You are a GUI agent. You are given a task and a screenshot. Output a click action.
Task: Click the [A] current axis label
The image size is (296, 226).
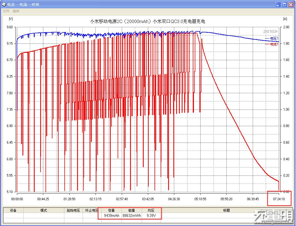(x=285, y=19)
